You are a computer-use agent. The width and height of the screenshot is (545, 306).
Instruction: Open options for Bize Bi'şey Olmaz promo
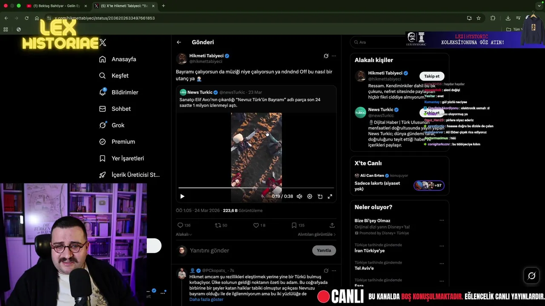442,221
